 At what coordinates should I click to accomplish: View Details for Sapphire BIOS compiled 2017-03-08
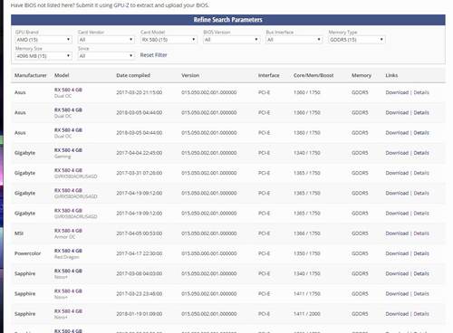(421, 273)
